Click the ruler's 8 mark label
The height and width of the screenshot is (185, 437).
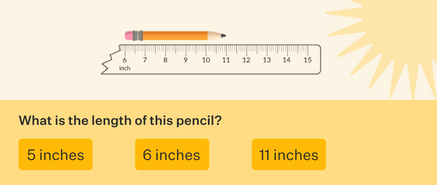coord(165,60)
